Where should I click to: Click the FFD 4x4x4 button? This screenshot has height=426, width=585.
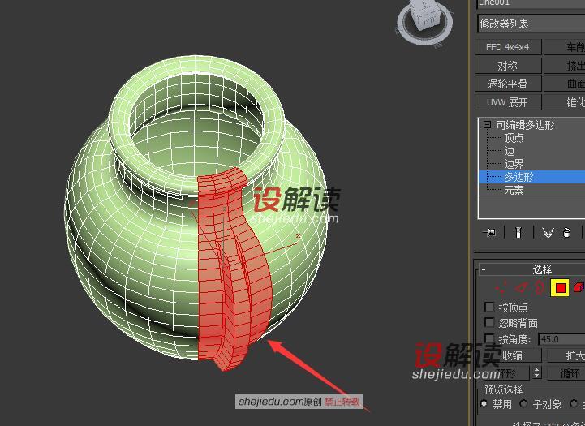[507, 47]
